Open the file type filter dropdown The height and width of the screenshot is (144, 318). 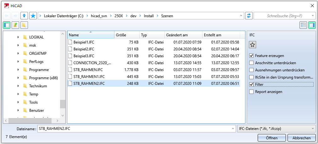pyautogui.click(x=312, y=129)
